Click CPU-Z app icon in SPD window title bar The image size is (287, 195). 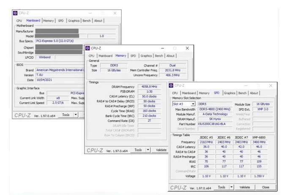(x=171, y=85)
